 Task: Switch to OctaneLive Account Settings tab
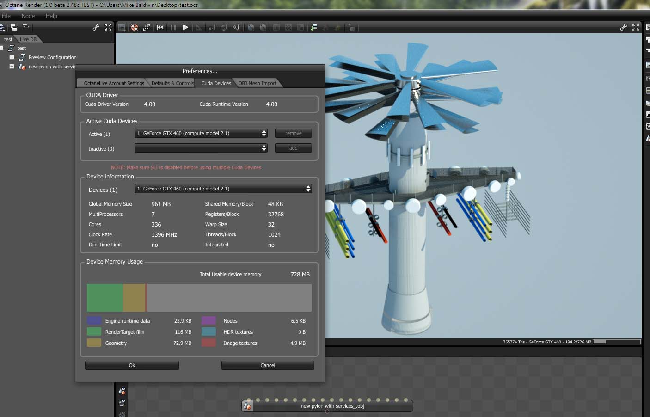click(x=114, y=83)
